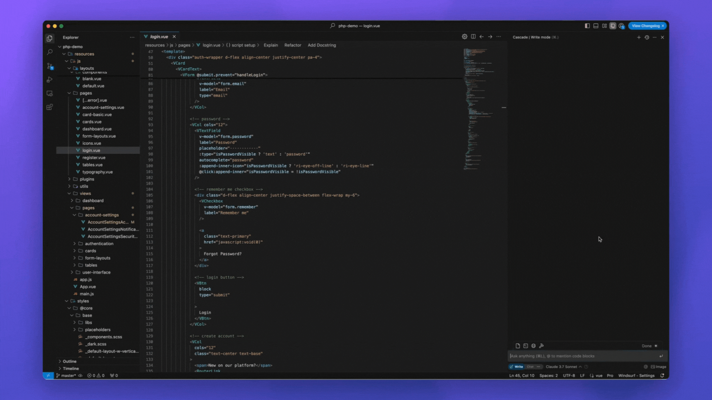Switch Cascade to Write mode
The width and height of the screenshot is (712, 400).
coord(516,367)
